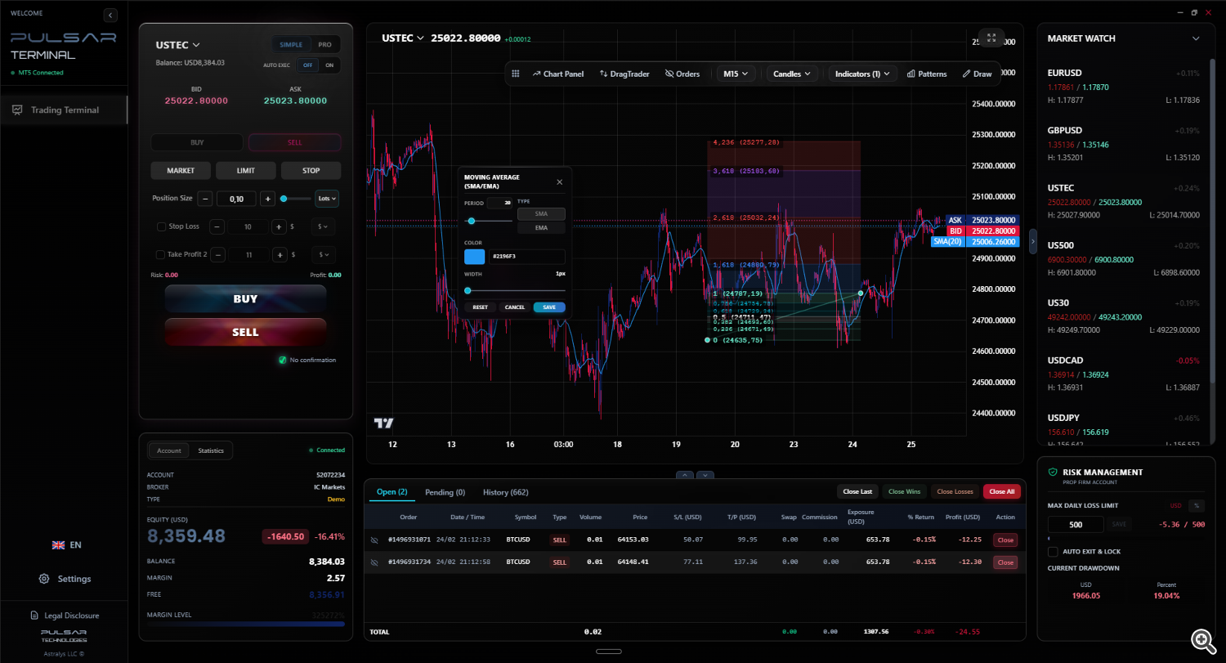1226x663 pixels.
Task: Check the Auto Exit & Lock checkbox
Action: click(1053, 552)
